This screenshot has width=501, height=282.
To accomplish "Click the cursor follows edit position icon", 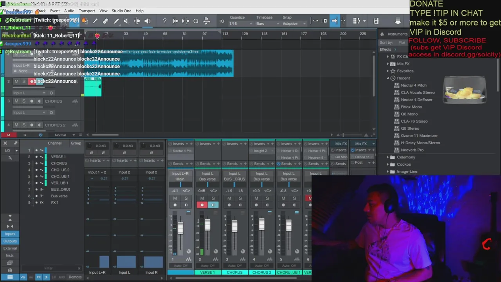I will pos(343,21).
